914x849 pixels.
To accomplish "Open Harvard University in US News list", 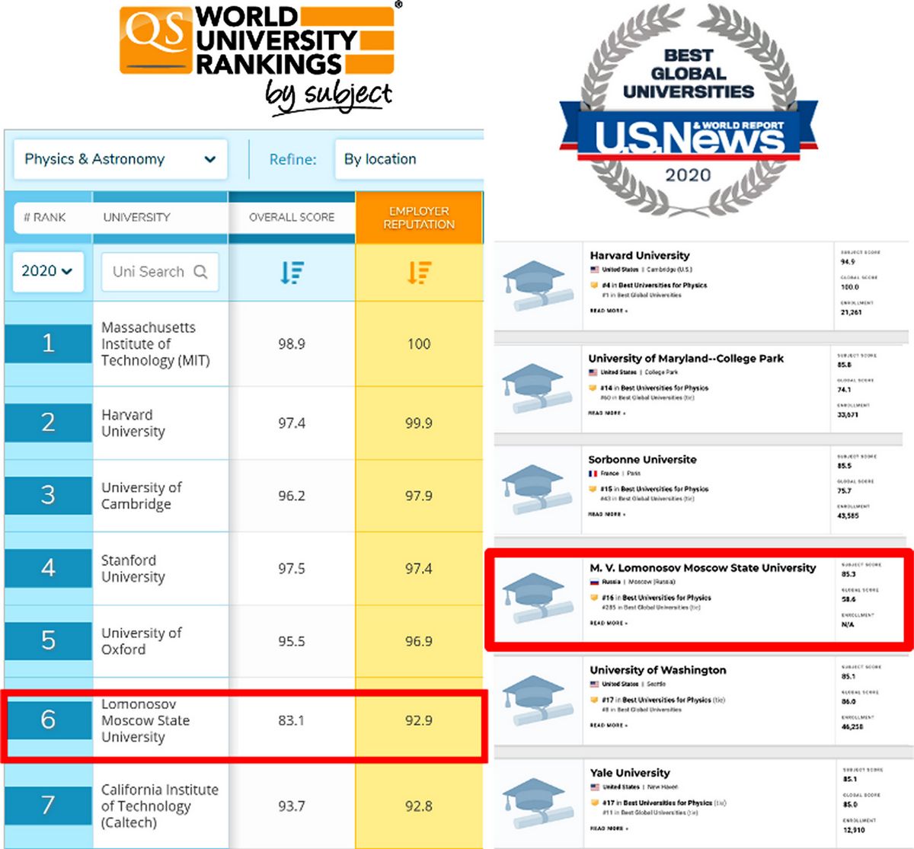I will pyautogui.click(x=640, y=256).
